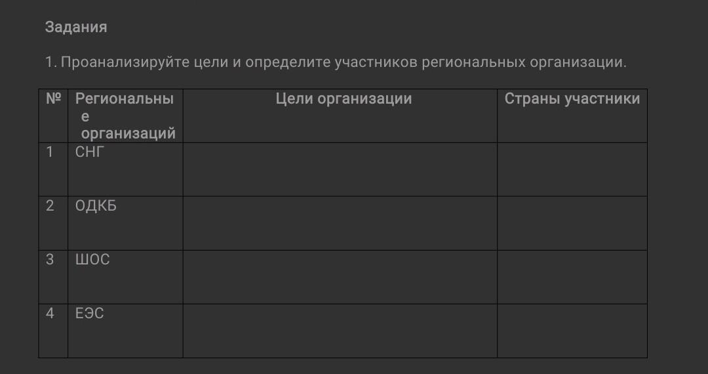Click the 'Задания' heading

[x=75, y=28]
